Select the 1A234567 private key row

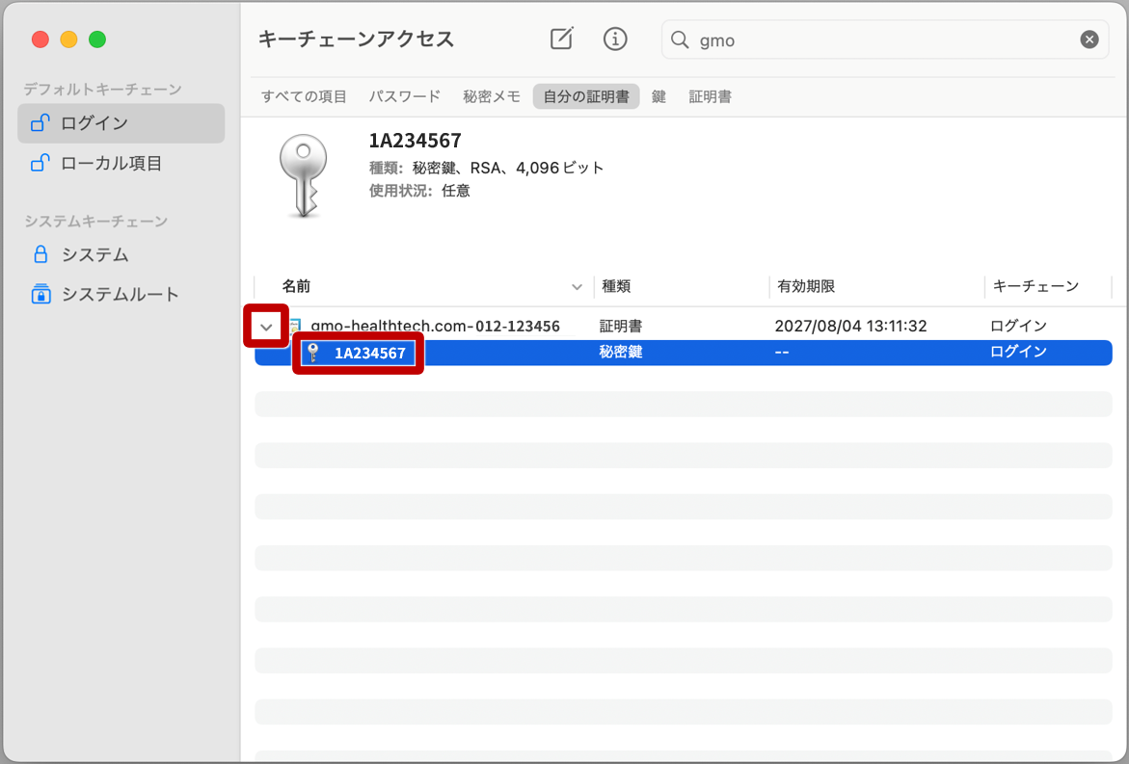(684, 353)
